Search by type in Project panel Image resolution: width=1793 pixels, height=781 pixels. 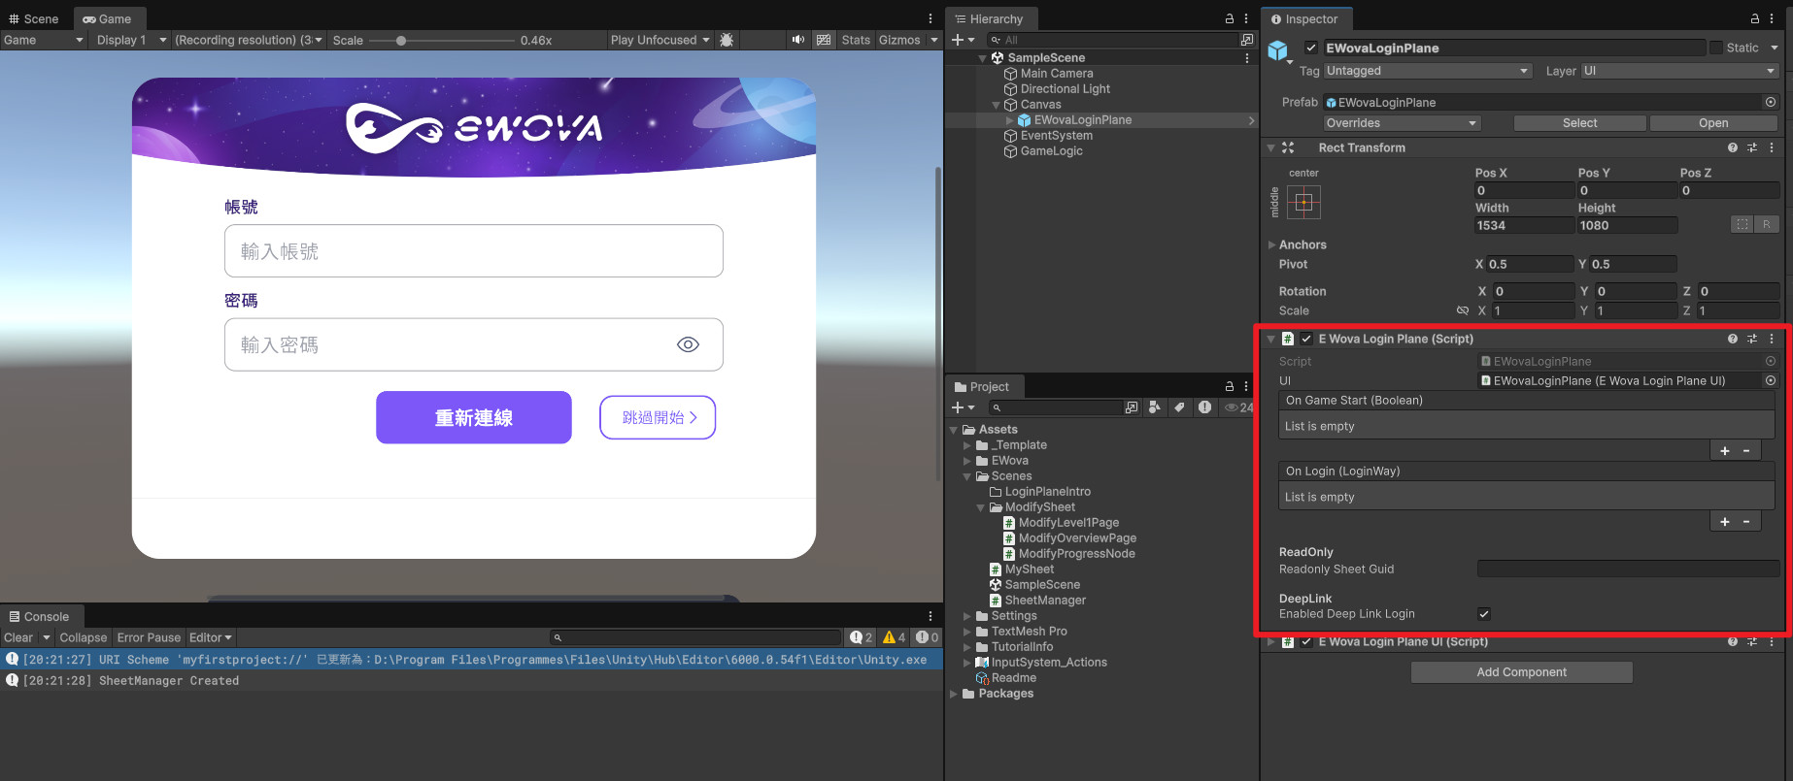(x=1154, y=407)
